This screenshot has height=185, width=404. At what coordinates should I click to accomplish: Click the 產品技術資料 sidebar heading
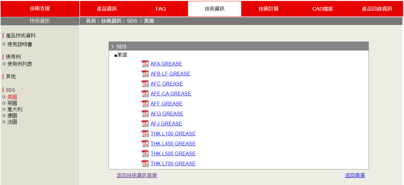[21, 36]
